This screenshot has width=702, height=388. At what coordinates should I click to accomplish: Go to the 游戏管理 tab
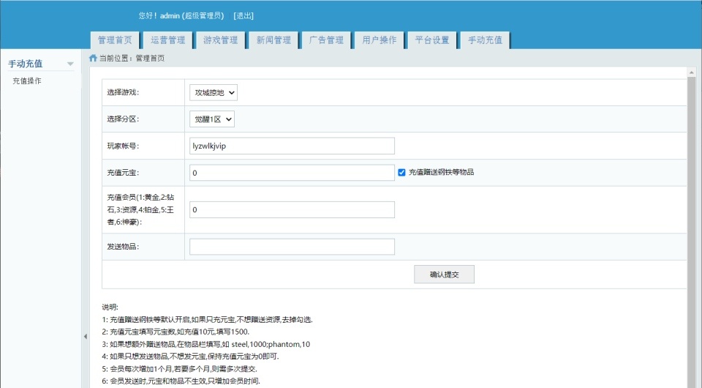click(221, 40)
